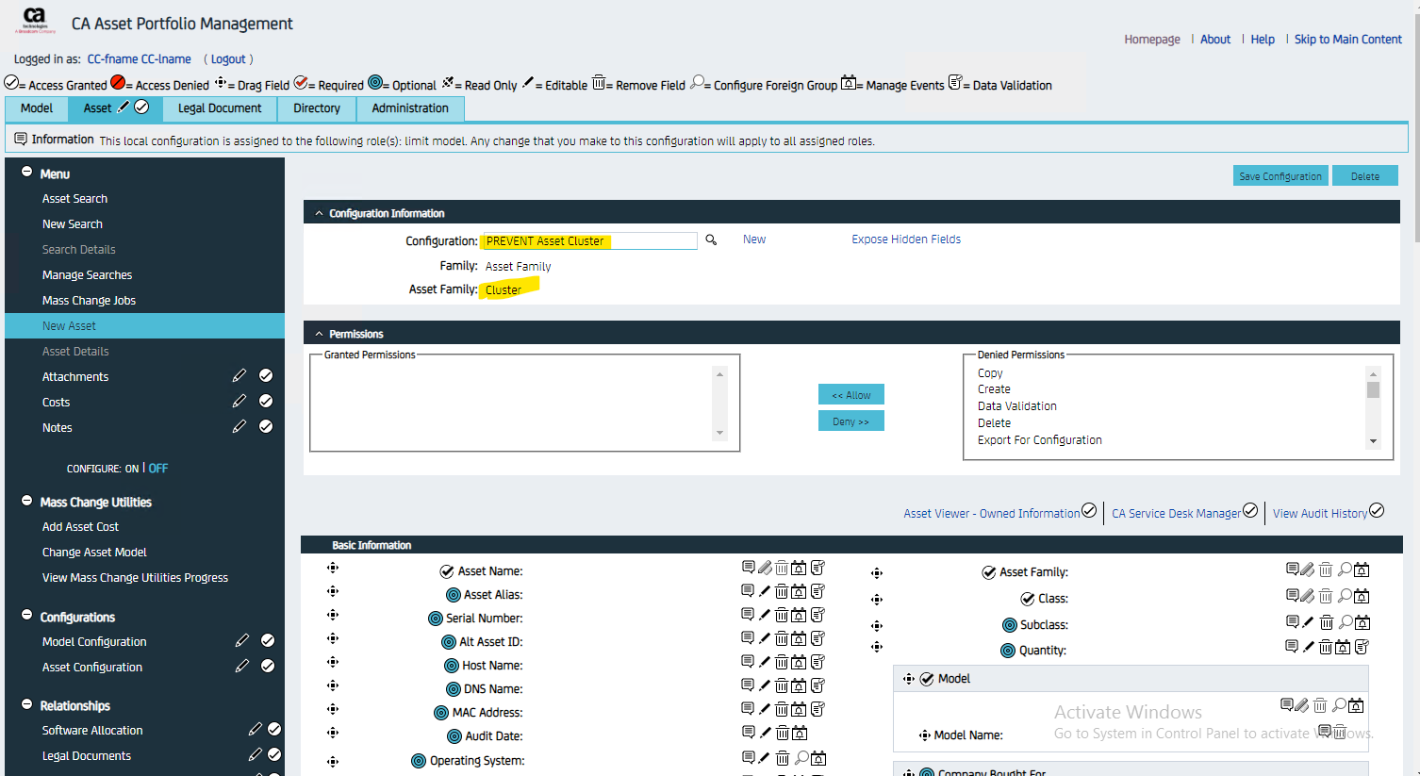Screen dimensions: 1420x776
Task: Click the search magnifier beside Configuration field
Action: coord(711,240)
